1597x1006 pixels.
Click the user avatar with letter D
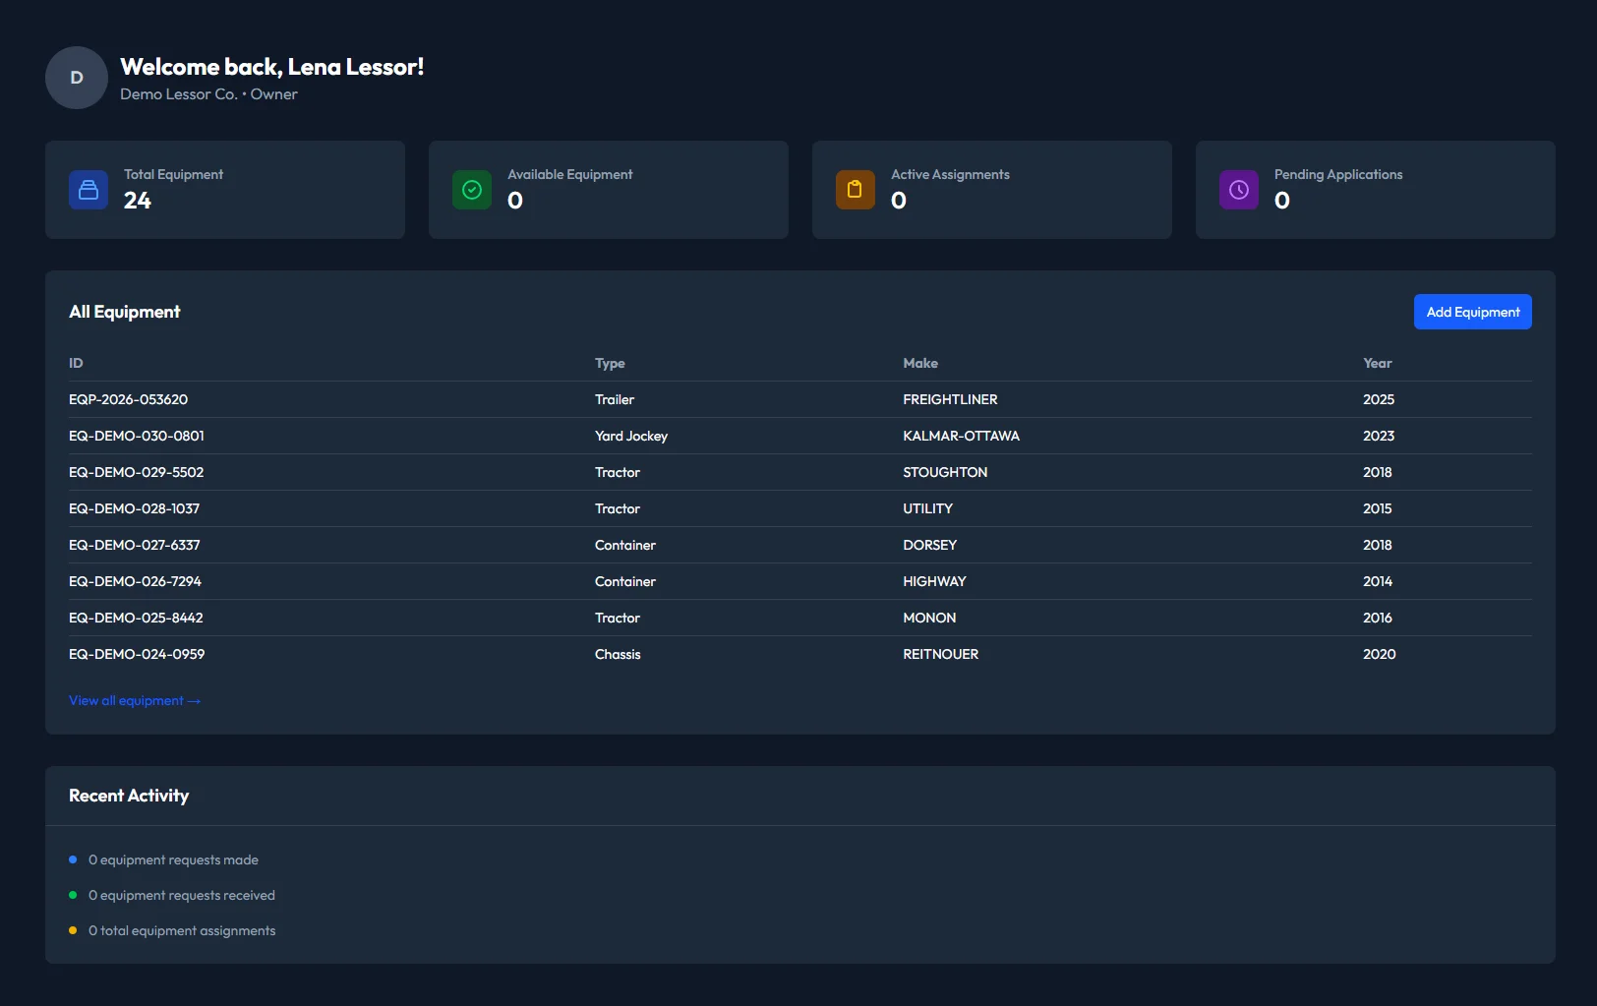click(x=77, y=78)
